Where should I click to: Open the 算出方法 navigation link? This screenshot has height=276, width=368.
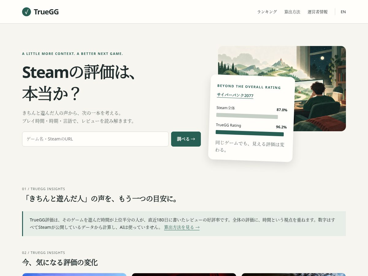point(292,12)
